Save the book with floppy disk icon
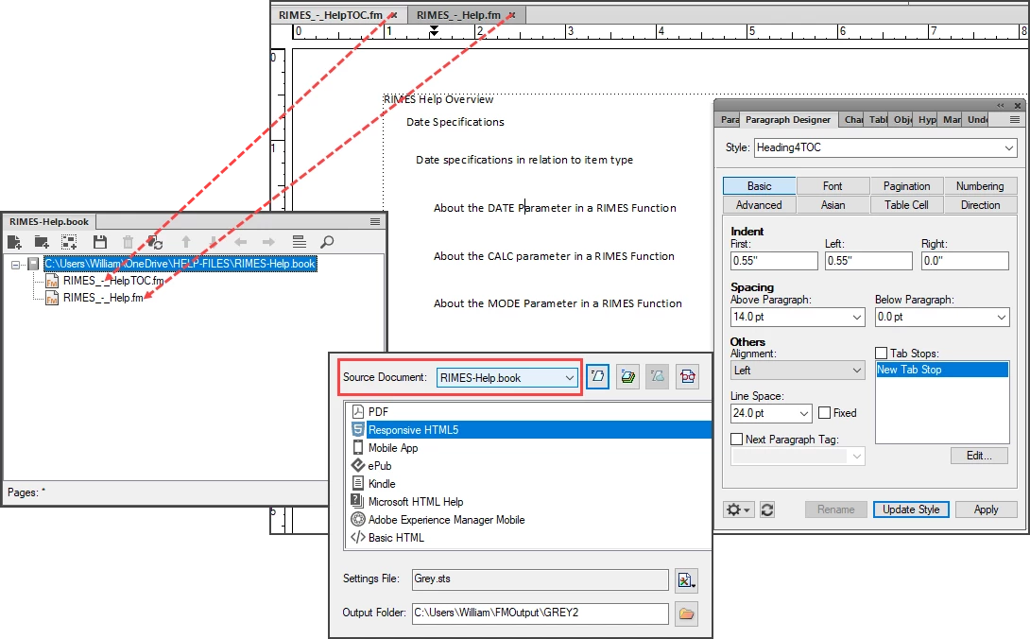This screenshot has width=1030, height=639. (100, 242)
